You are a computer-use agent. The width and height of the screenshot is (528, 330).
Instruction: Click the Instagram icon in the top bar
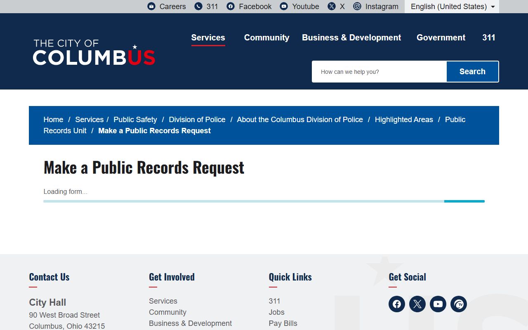tap(357, 6)
